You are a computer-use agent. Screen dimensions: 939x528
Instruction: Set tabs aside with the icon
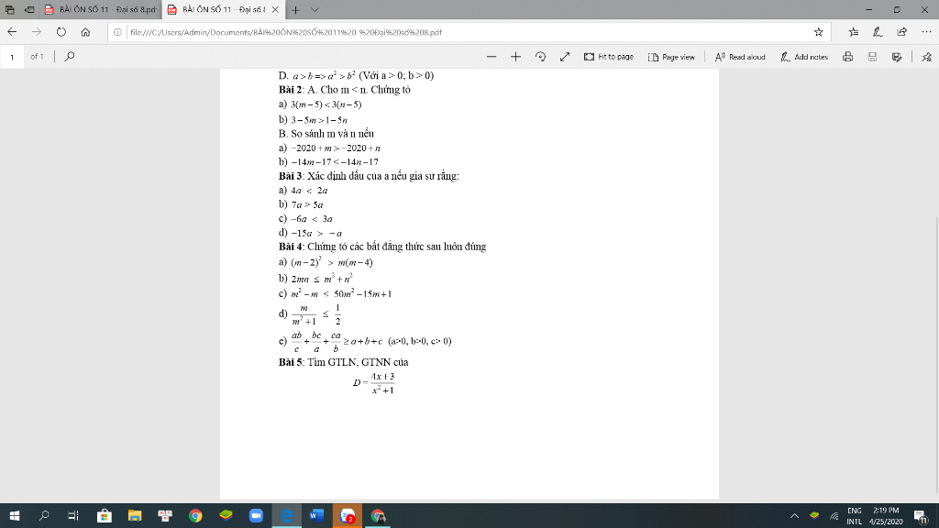[28, 9]
